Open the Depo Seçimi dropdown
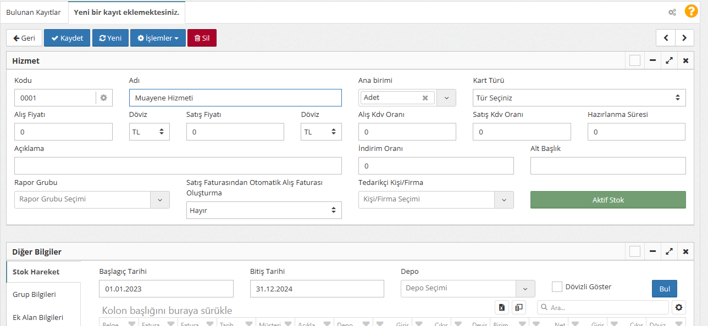Screen dimensions: 708x326 (525, 288)
